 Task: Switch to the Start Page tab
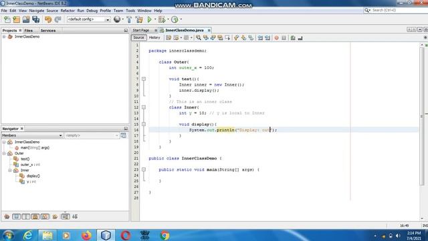(141, 30)
